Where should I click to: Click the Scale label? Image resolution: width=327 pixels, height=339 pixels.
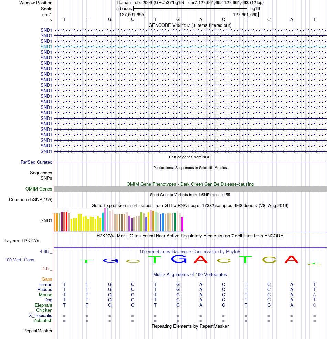(x=47, y=9)
